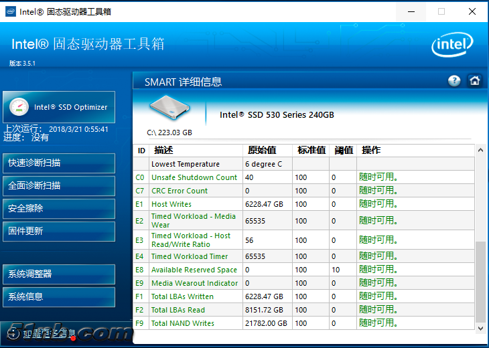
Task: Run the Intel SSD Optimizer
Action: pyautogui.click(x=59, y=107)
